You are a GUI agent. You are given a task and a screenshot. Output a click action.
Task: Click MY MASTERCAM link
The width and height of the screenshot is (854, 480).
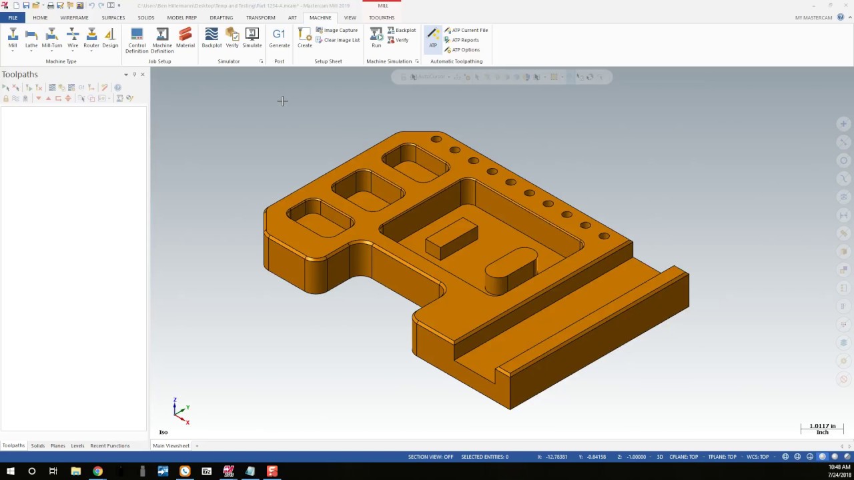(813, 18)
